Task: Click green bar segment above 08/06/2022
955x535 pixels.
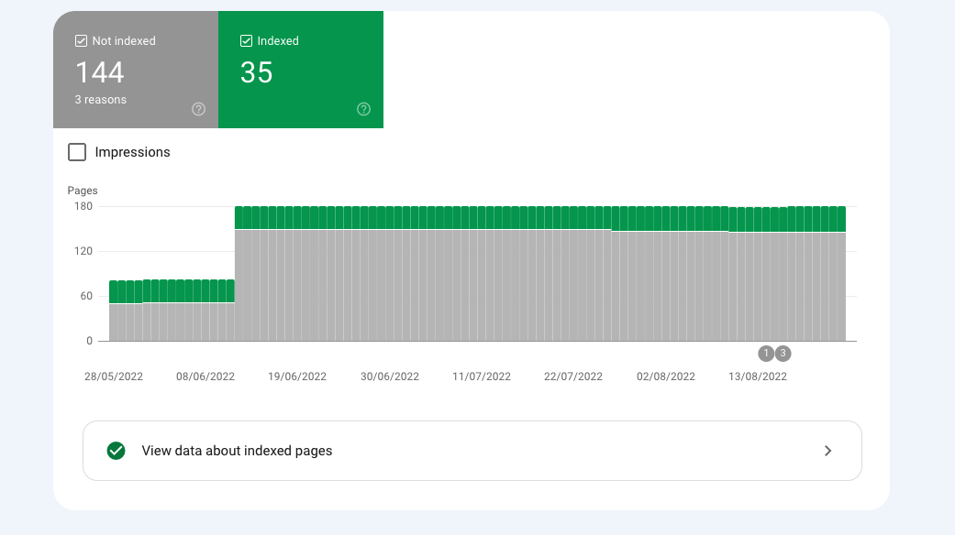Action: [205, 290]
